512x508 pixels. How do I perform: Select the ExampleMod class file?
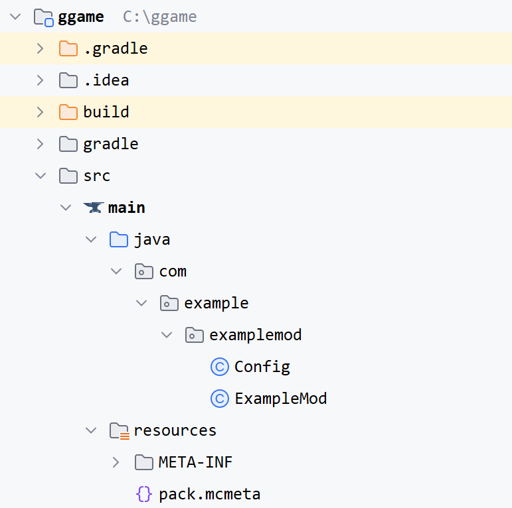[280, 399]
